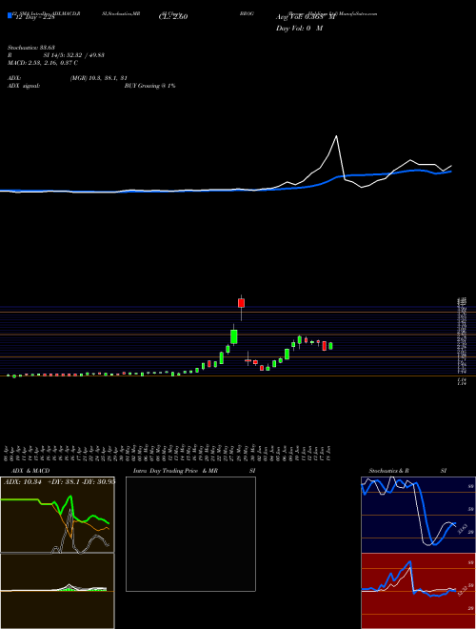The image size is (476, 629).
Task: Click the '(MGR) 10.3, 38.1, 31' ADX values
Action: (99, 78)
